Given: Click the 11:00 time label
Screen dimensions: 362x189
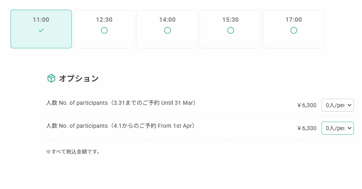Looking at the screenshot, I should [41, 20].
